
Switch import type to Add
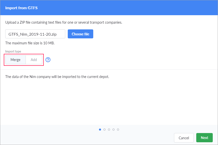pos(34,60)
